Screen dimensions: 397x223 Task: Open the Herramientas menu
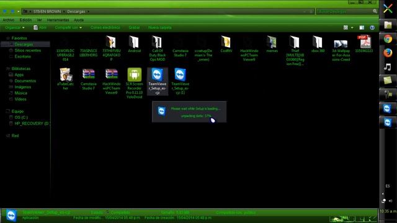pyautogui.click(x=58, y=20)
